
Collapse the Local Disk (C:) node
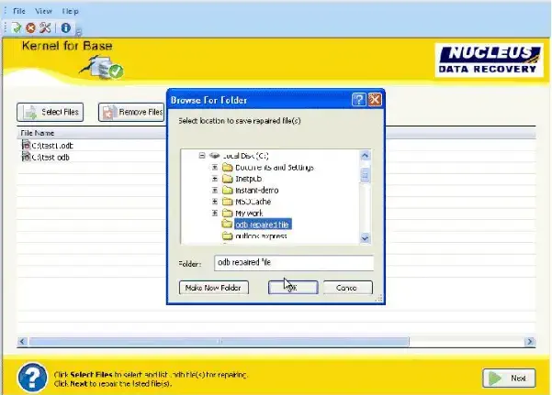202,155
